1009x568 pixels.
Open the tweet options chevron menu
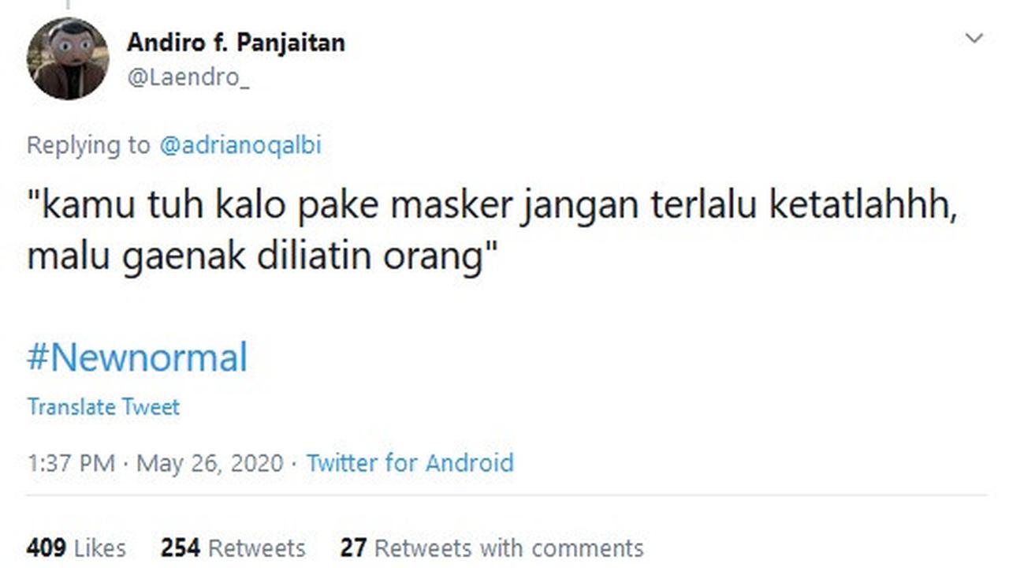(x=974, y=38)
